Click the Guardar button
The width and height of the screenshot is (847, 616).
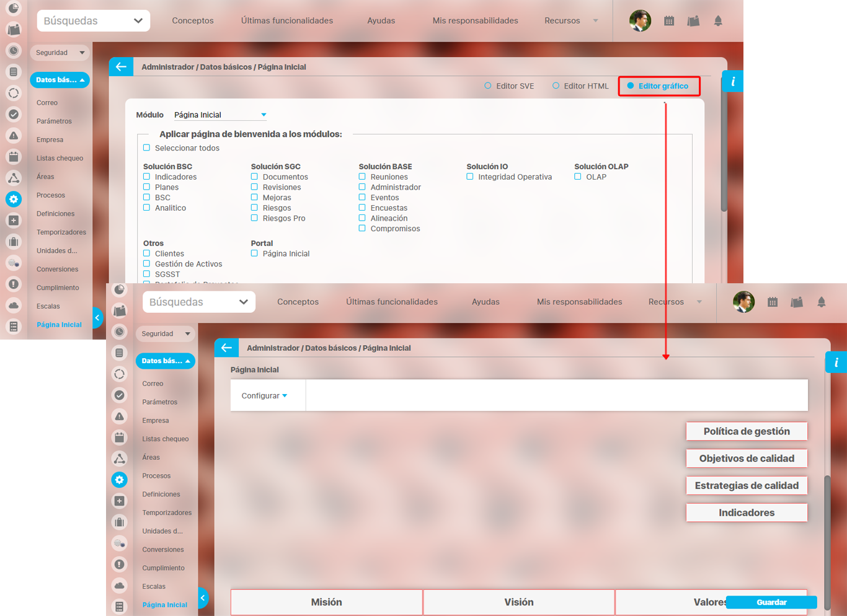[771, 602]
